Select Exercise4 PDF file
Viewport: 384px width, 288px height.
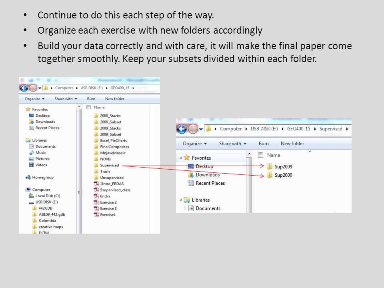click(x=105, y=214)
